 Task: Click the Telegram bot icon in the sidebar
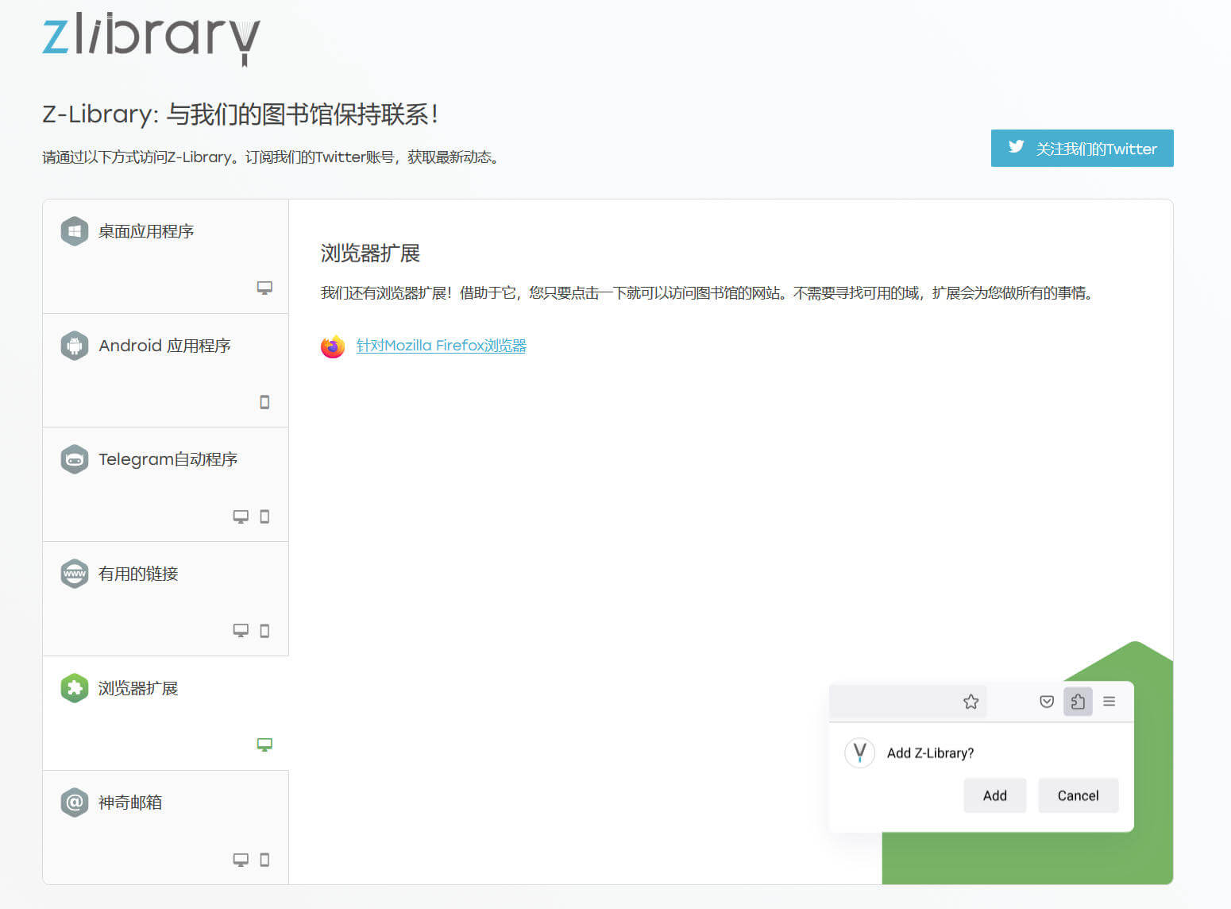tap(74, 459)
